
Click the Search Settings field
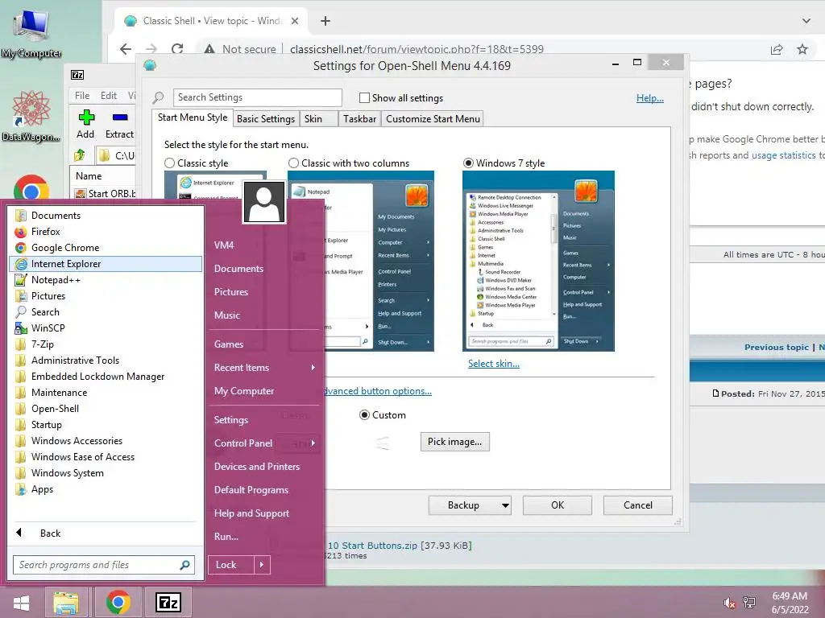coord(257,97)
